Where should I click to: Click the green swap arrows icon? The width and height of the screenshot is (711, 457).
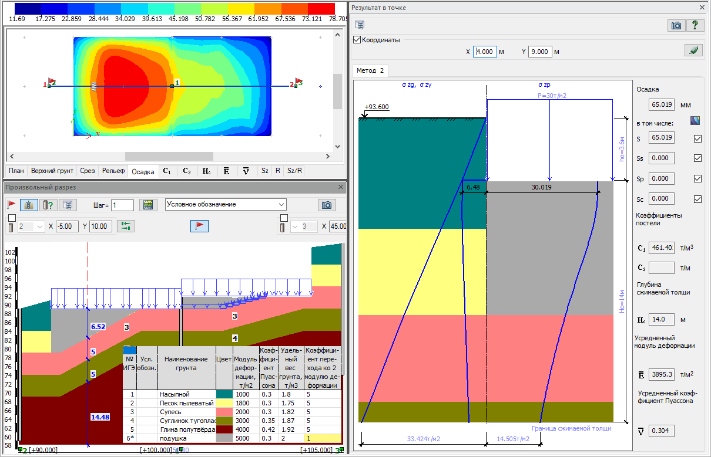pos(125,226)
